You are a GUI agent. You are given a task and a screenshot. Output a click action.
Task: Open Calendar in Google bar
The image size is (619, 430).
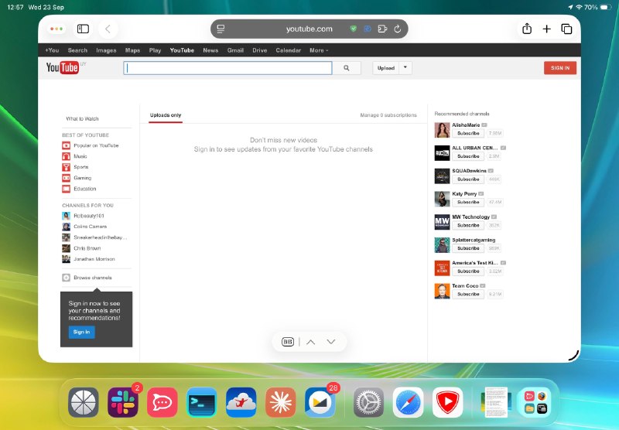pyautogui.click(x=288, y=50)
